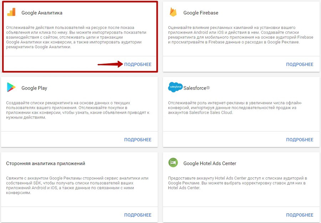321x223 pixels.
Task: Click the Google Play triangle icon
Action: pos(11,87)
